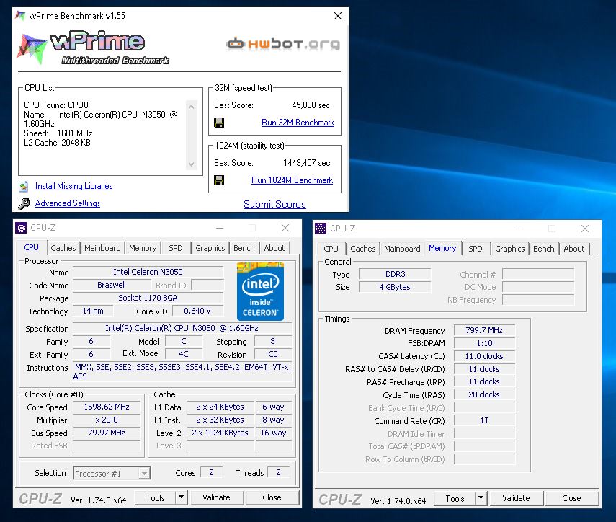The image size is (616, 522).
Task: Click Tools button in left CPU-Z
Action: pyautogui.click(x=155, y=497)
